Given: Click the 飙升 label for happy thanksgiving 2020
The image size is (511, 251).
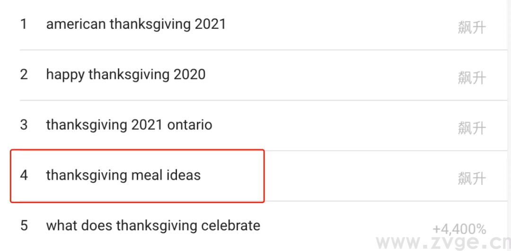Looking at the screenshot, I should point(471,78).
